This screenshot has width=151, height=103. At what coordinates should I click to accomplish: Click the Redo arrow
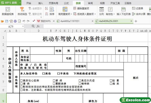pos(28,21)
